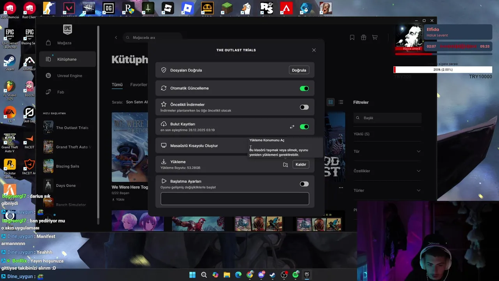
Task: Open the gift icon in header
Action: [363, 37]
